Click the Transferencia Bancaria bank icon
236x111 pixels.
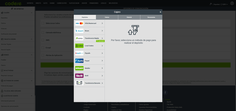79,83
